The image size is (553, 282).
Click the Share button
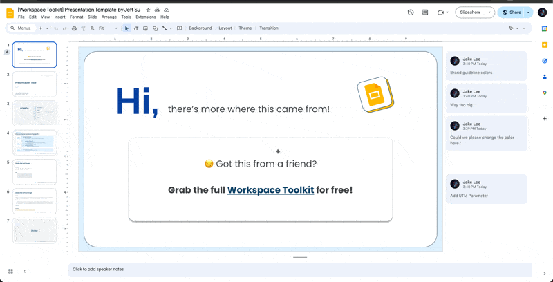(x=511, y=12)
